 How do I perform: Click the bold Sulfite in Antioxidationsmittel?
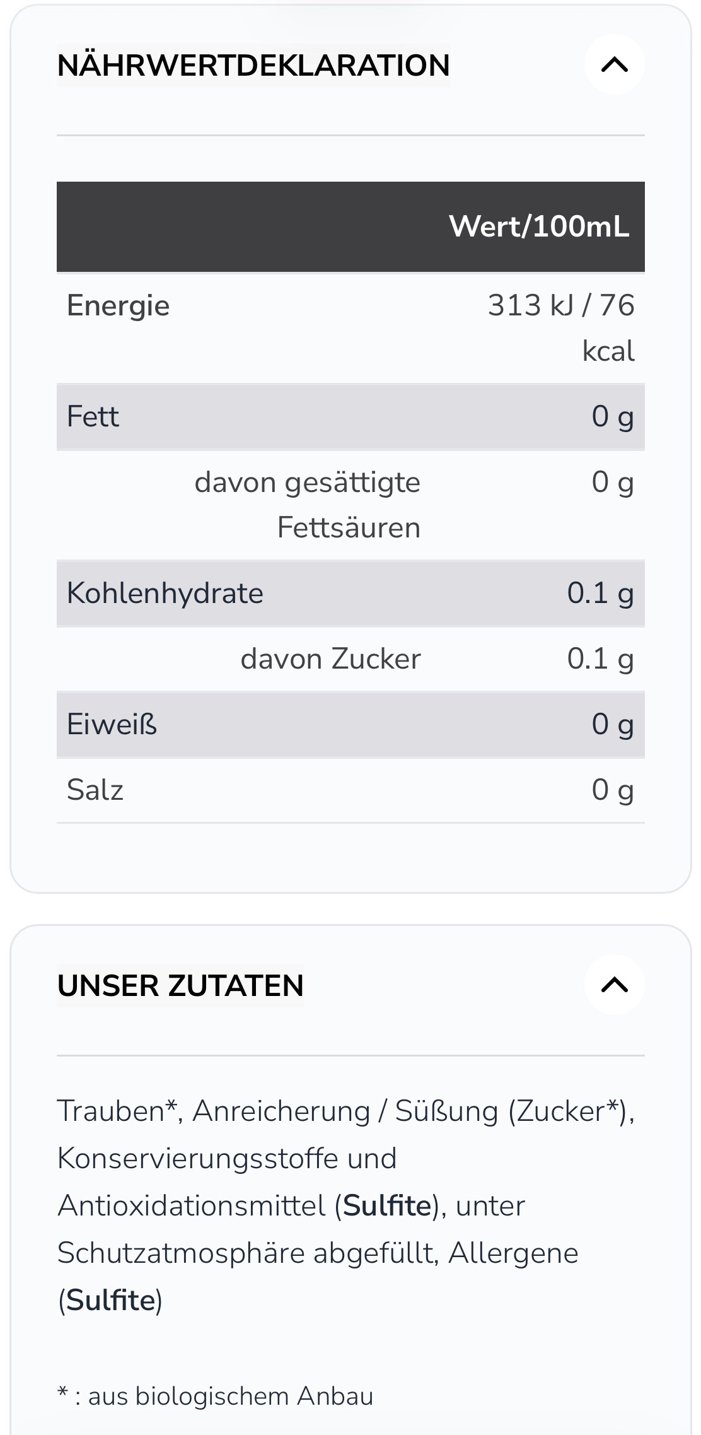pyautogui.click(x=387, y=1205)
